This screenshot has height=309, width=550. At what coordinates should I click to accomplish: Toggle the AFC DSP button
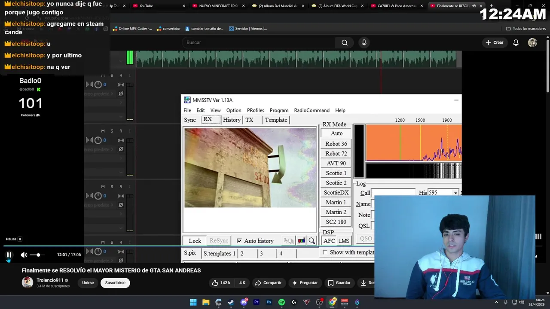(330, 241)
